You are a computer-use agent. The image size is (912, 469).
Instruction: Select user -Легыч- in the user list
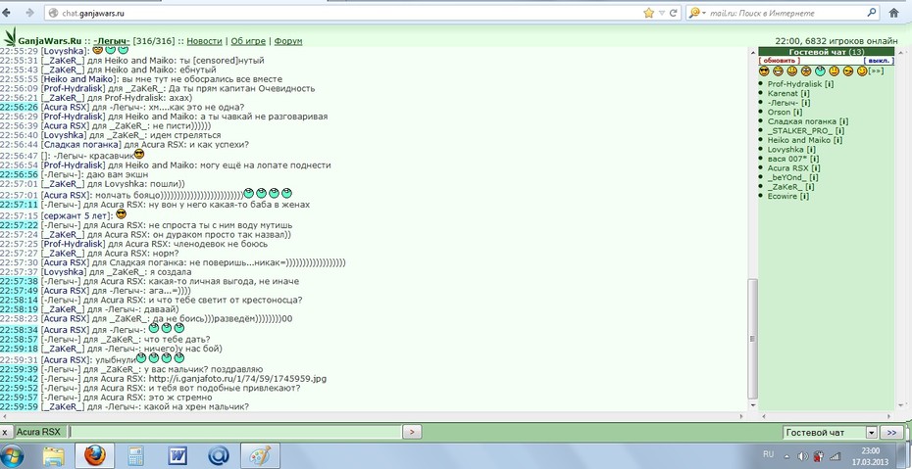click(783, 103)
